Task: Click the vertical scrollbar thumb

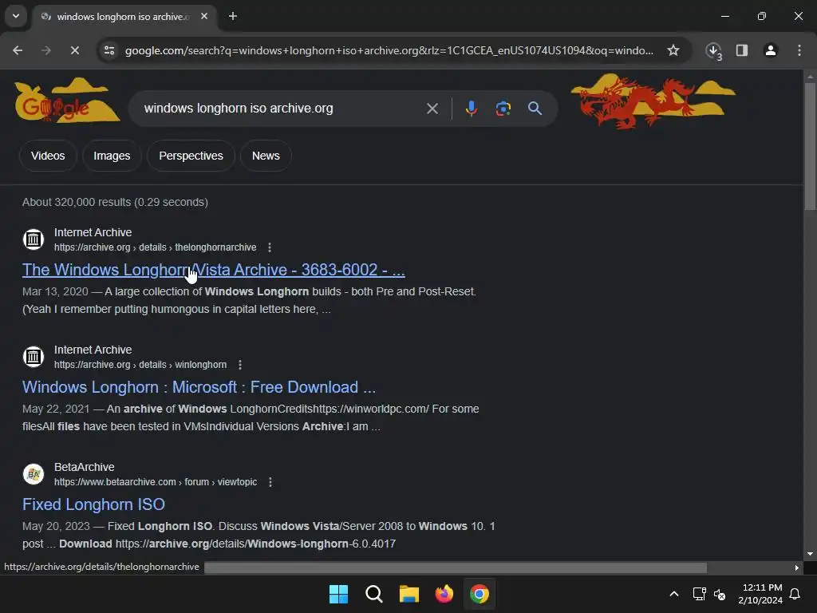Action: [x=810, y=146]
